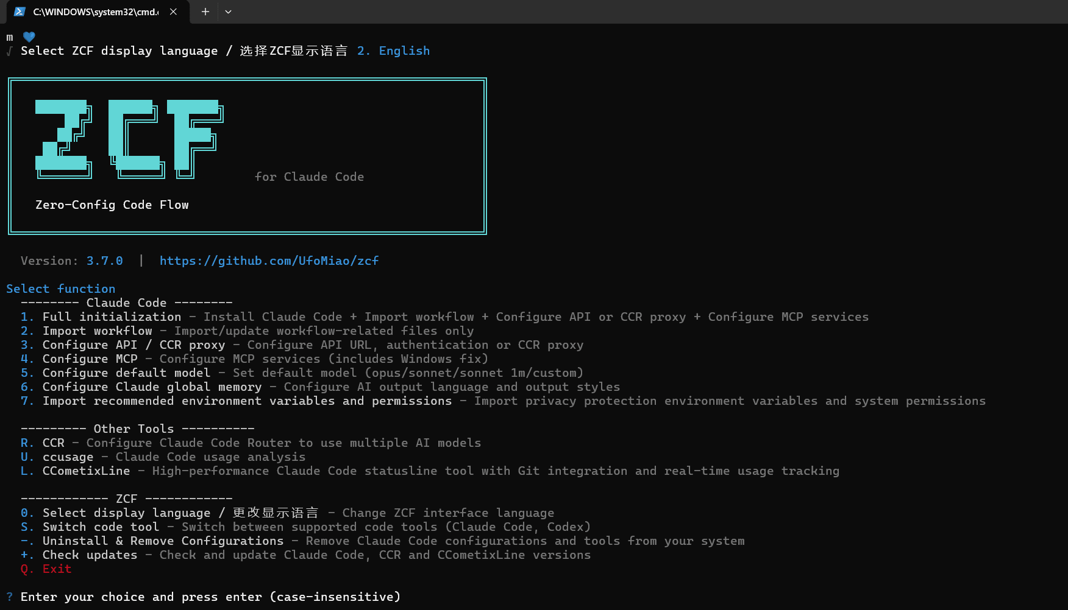1068x610 pixels.
Task: Click option 5 'Configure default model'
Action: point(302,373)
